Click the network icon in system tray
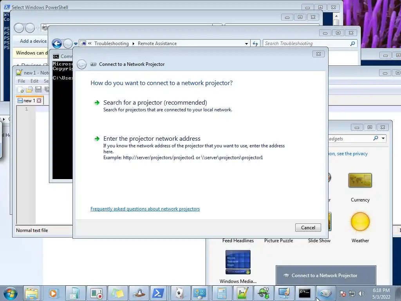This screenshot has width=401, height=301. click(x=352, y=294)
